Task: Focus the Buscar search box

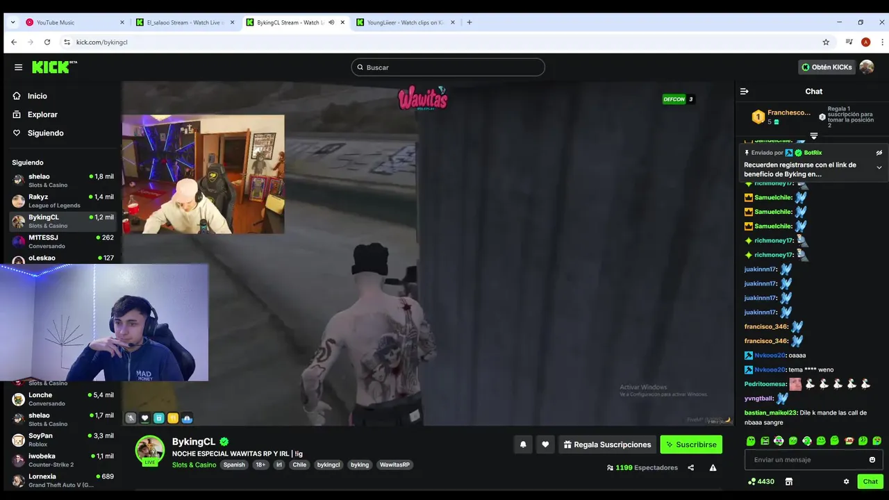Action: point(448,67)
